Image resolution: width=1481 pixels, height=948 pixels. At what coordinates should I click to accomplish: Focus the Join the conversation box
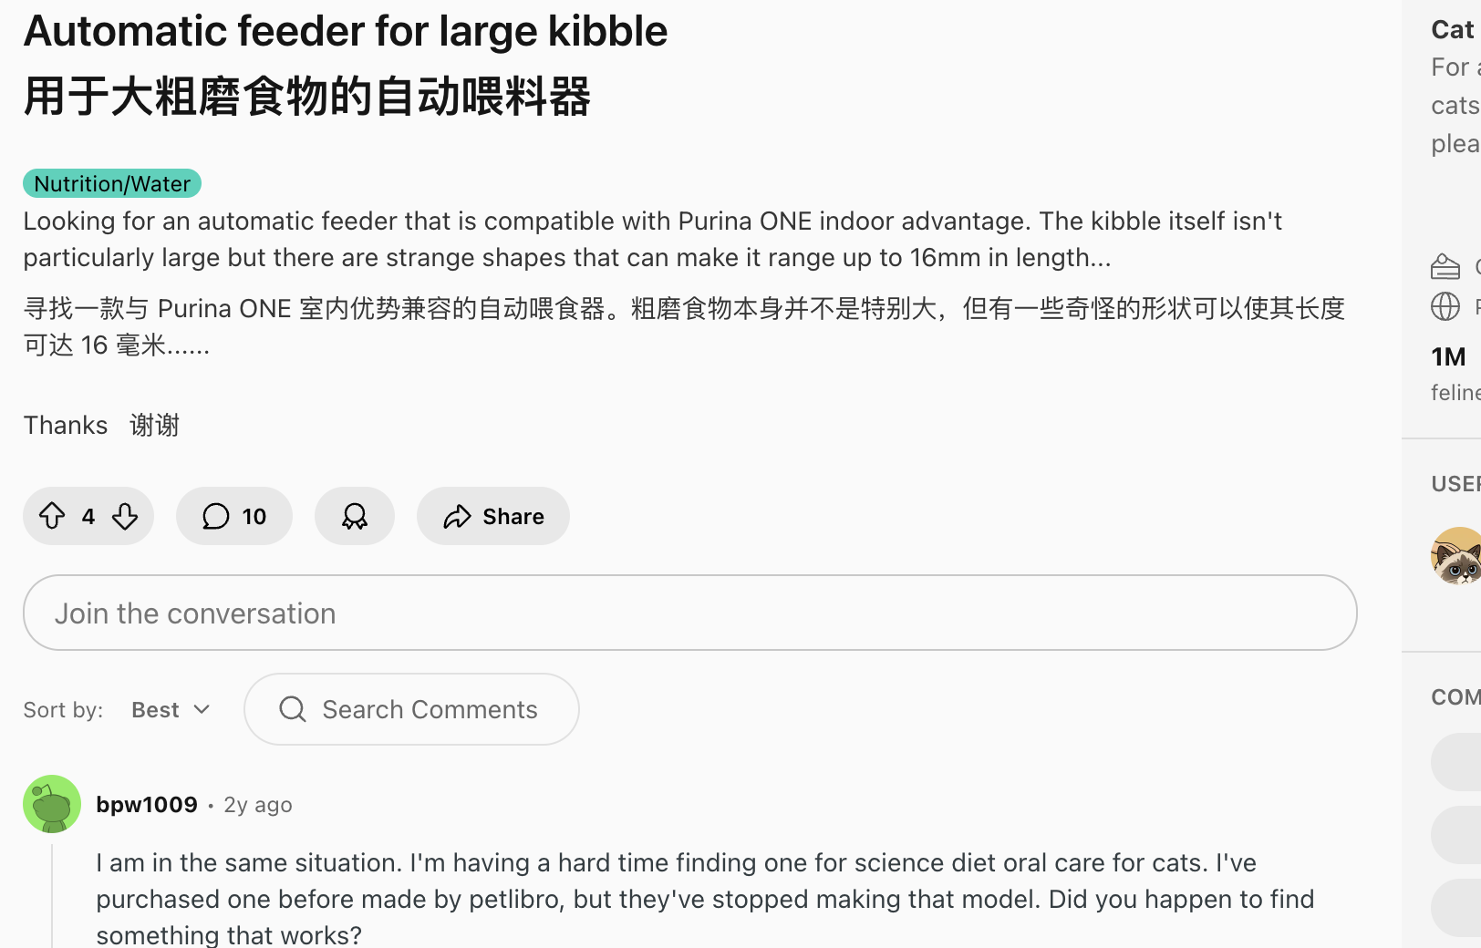pos(689,613)
